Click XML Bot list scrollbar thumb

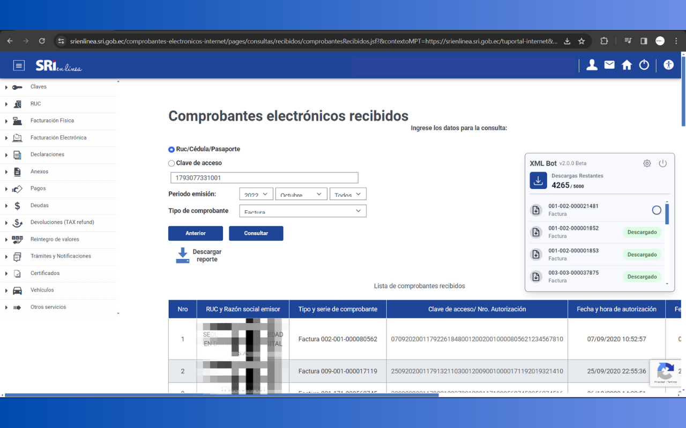pos(667,213)
